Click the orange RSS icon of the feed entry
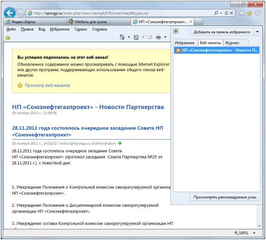 click(178, 51)
